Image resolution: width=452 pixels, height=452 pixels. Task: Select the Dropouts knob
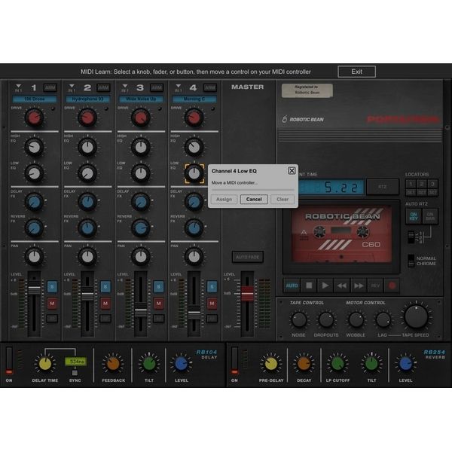[326, 320]
